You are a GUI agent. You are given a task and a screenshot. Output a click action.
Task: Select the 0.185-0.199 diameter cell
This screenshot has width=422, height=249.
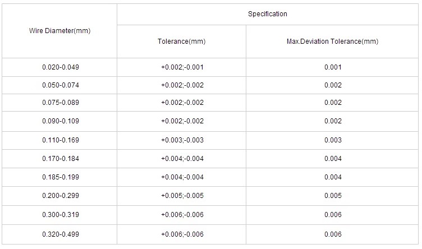pos(60,177)
